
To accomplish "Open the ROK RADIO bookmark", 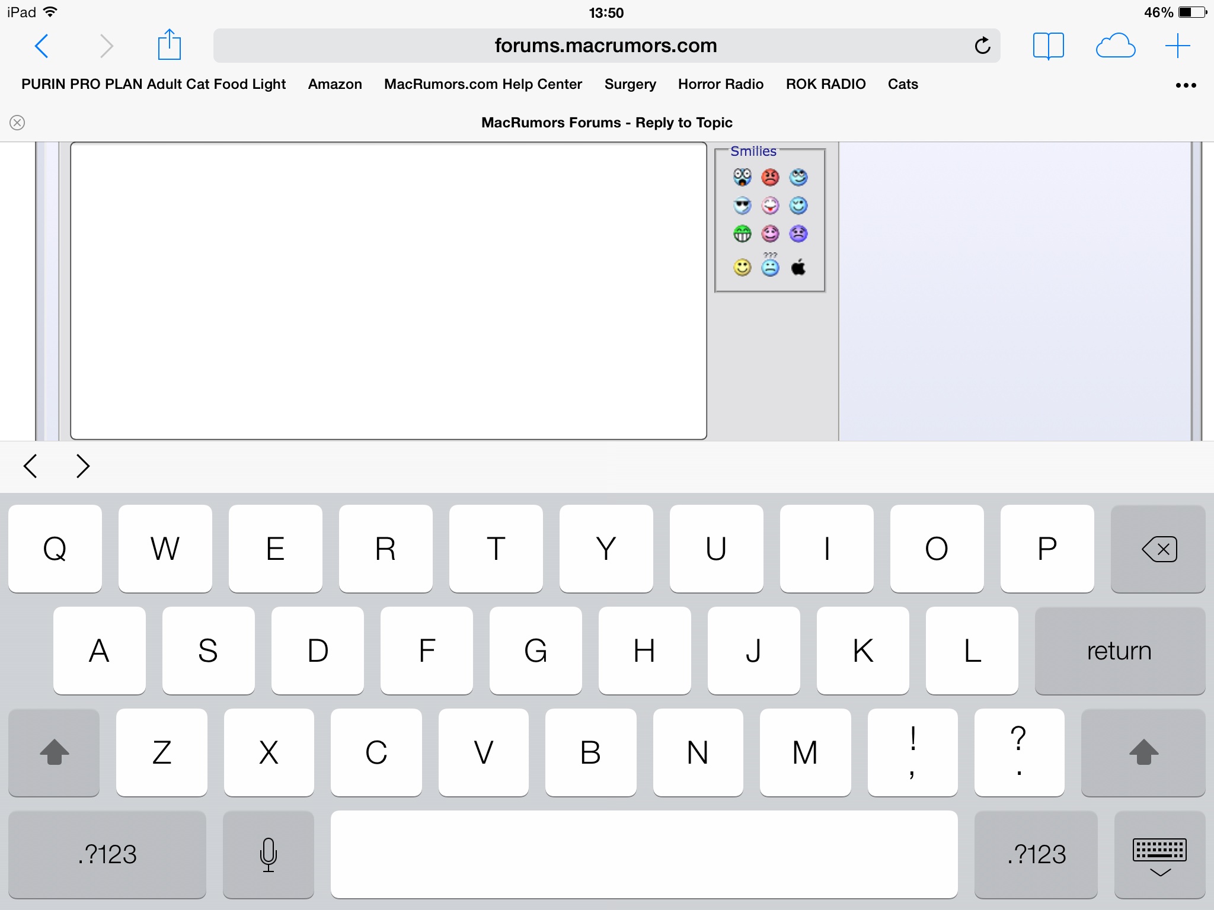I will coord(826,84).
